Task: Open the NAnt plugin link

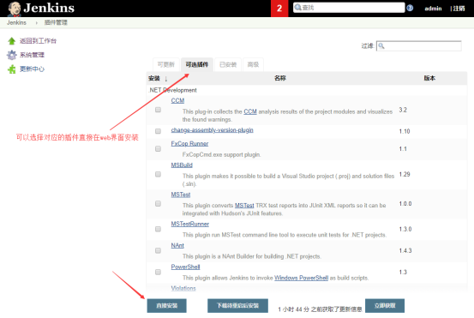Action: (177, 245)
